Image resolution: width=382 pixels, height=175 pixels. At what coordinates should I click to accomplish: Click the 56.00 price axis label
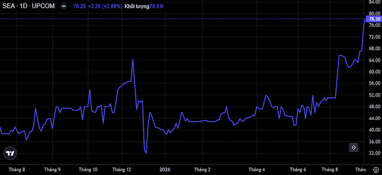375,83
